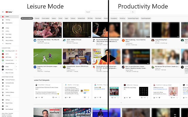Open Prateek Kuhad Kasoor video thumbnail
Viewport: 188px width, 117px height.
(x=77, y=56)
